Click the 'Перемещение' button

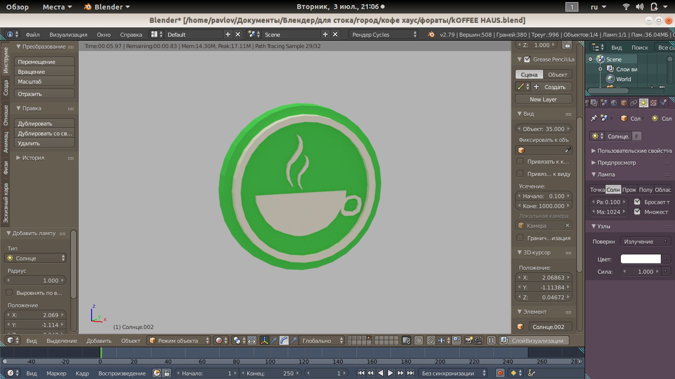(x=44, y=62)
